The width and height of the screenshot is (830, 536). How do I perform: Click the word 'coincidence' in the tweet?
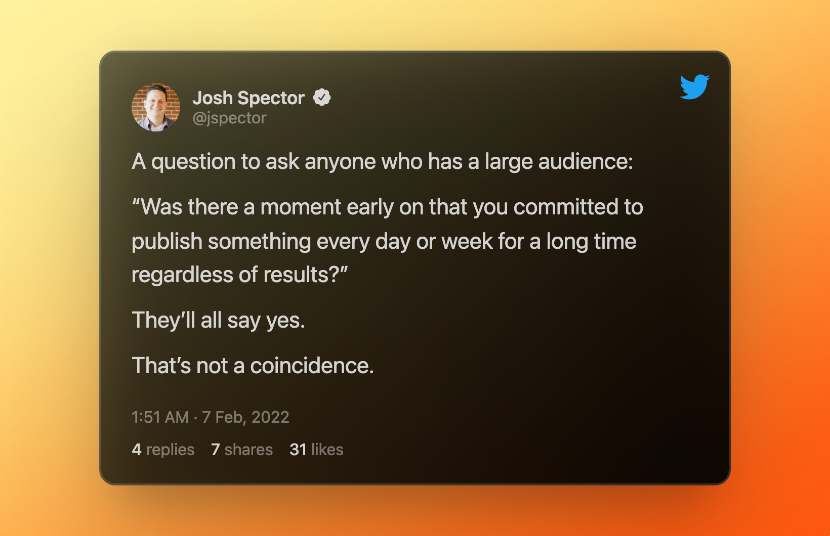309,366
